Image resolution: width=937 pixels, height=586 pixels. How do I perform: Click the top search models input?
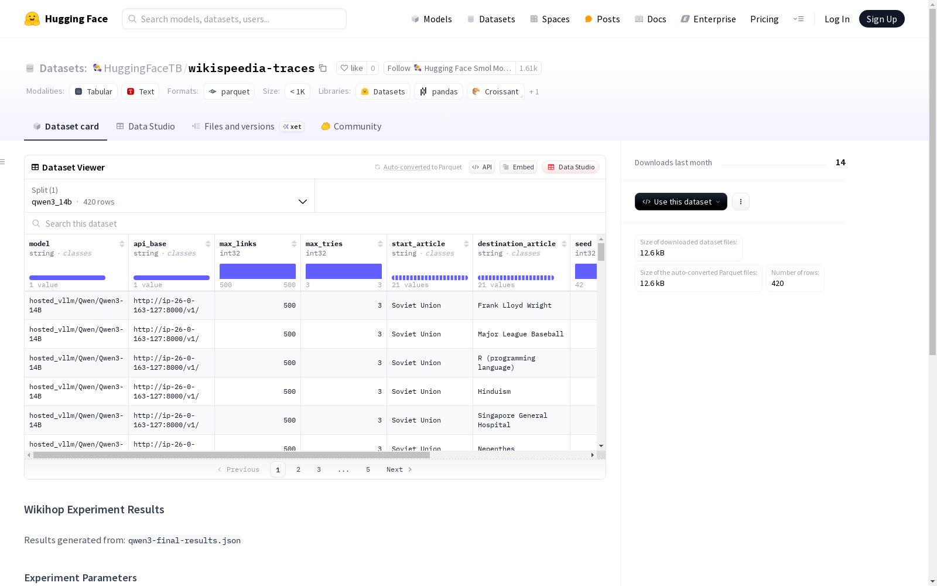point(234,19)
